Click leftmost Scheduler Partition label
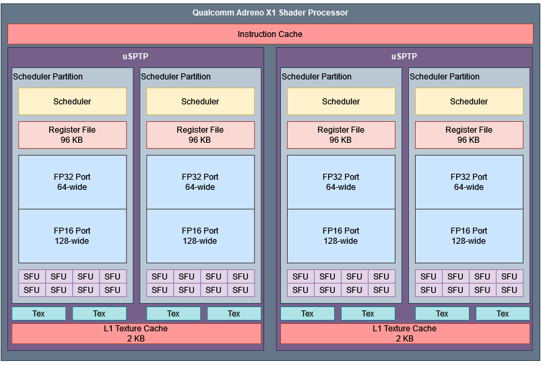The image size is (543, 365). [48, 77]
